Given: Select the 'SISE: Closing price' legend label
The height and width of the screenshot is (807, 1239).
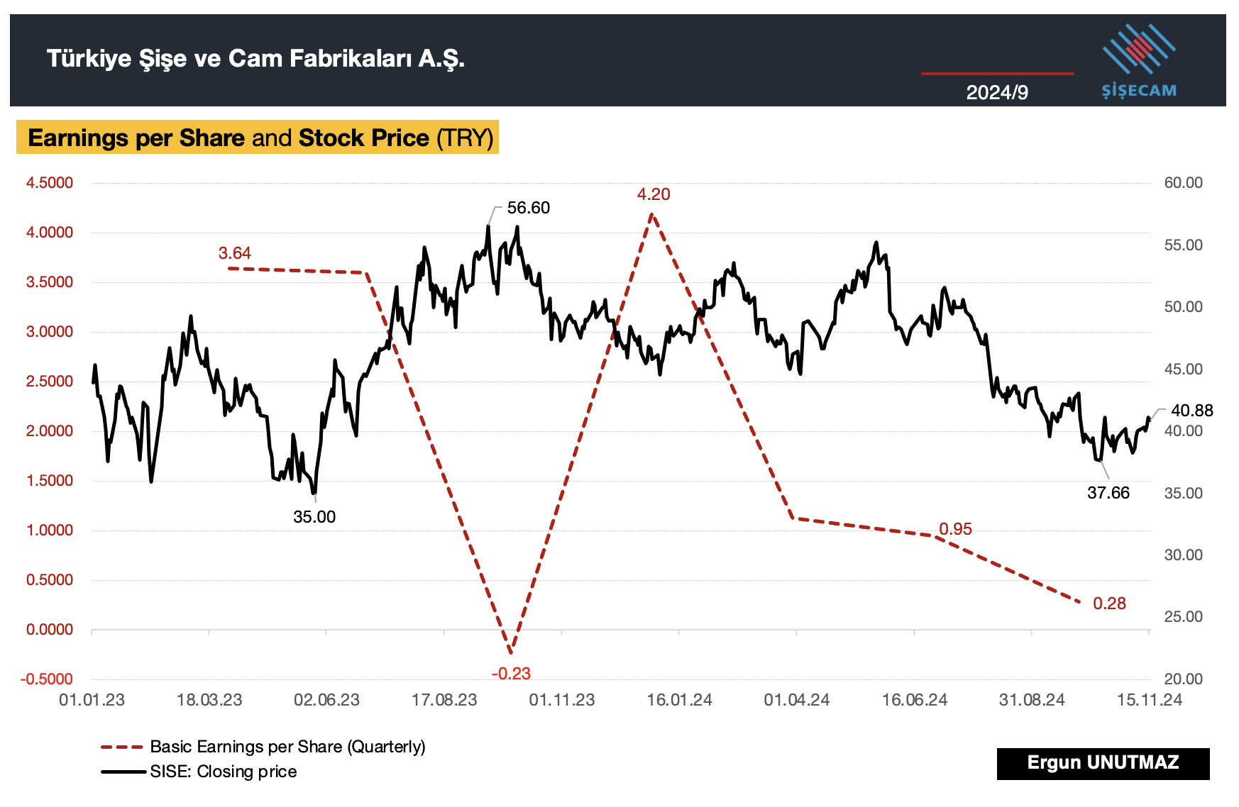Looking at the screenshot, I should 224,772.
